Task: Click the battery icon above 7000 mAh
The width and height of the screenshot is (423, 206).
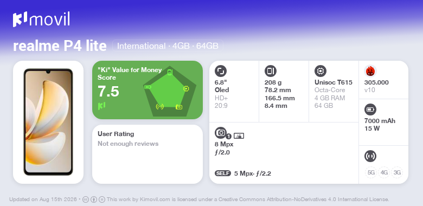Action: pos(370,110)
